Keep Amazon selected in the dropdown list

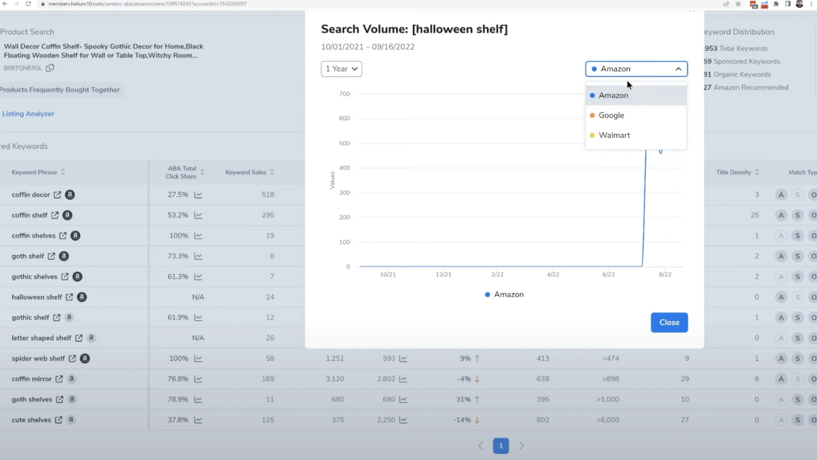613,95
